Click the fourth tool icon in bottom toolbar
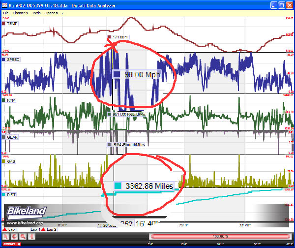Screen dimensions: 295x248 tap(31, 236)
